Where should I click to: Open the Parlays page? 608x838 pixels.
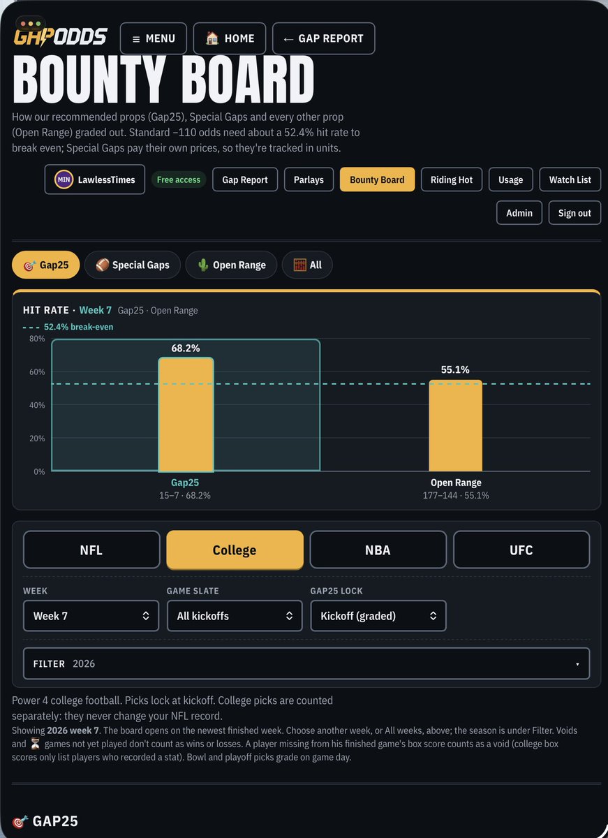pyautogui.click(x=309, y=179)
